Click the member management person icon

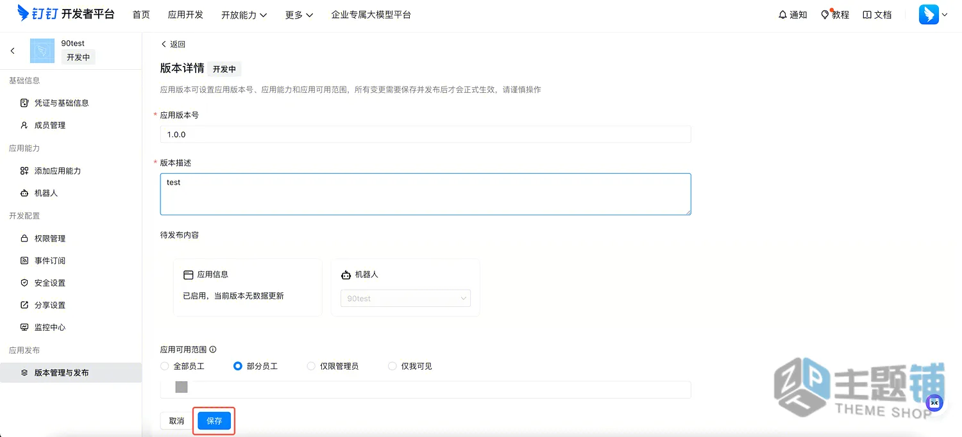(24, 126)
